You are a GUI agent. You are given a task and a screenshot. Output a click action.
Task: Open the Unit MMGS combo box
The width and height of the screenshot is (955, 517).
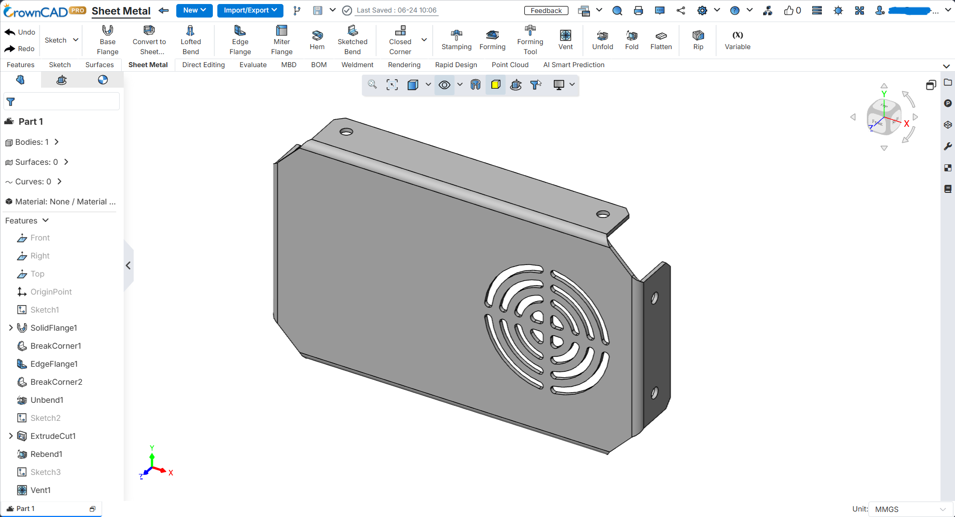[910, 509]
